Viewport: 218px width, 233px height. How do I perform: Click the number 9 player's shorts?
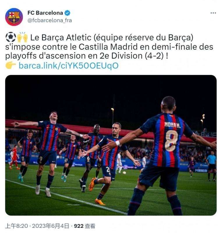pos(47,157)
